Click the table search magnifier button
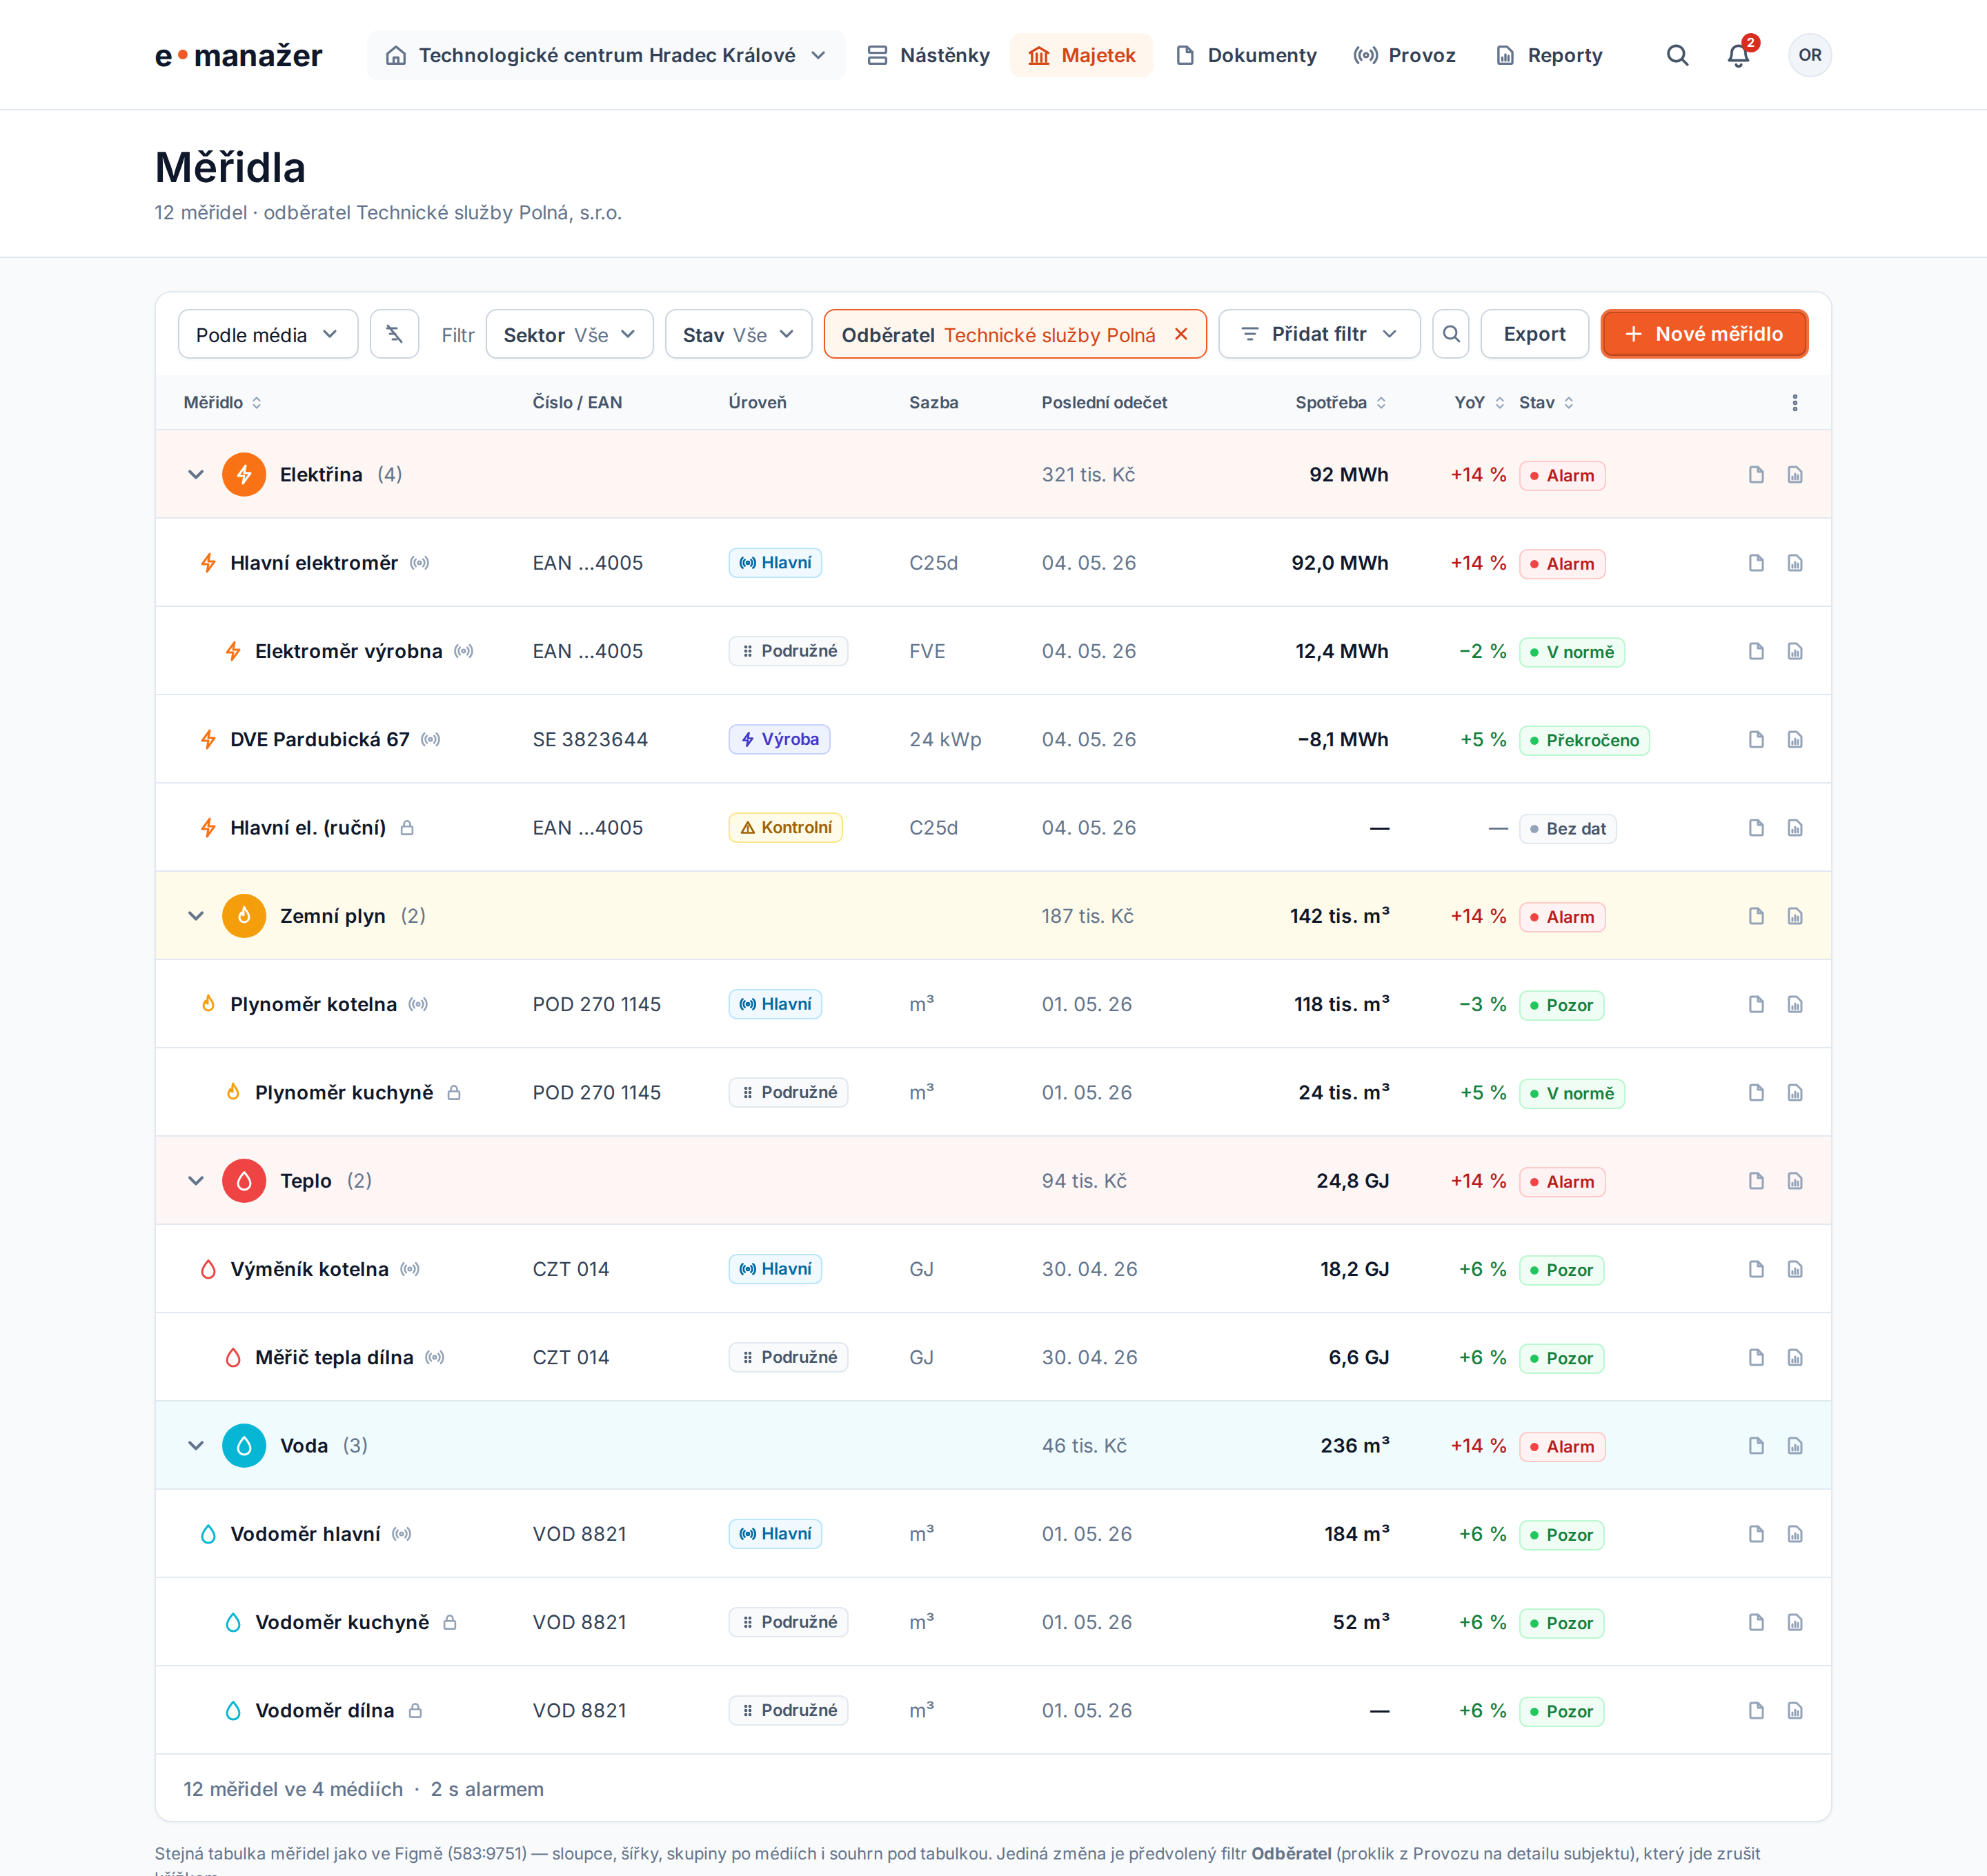 pos(1451,334)
